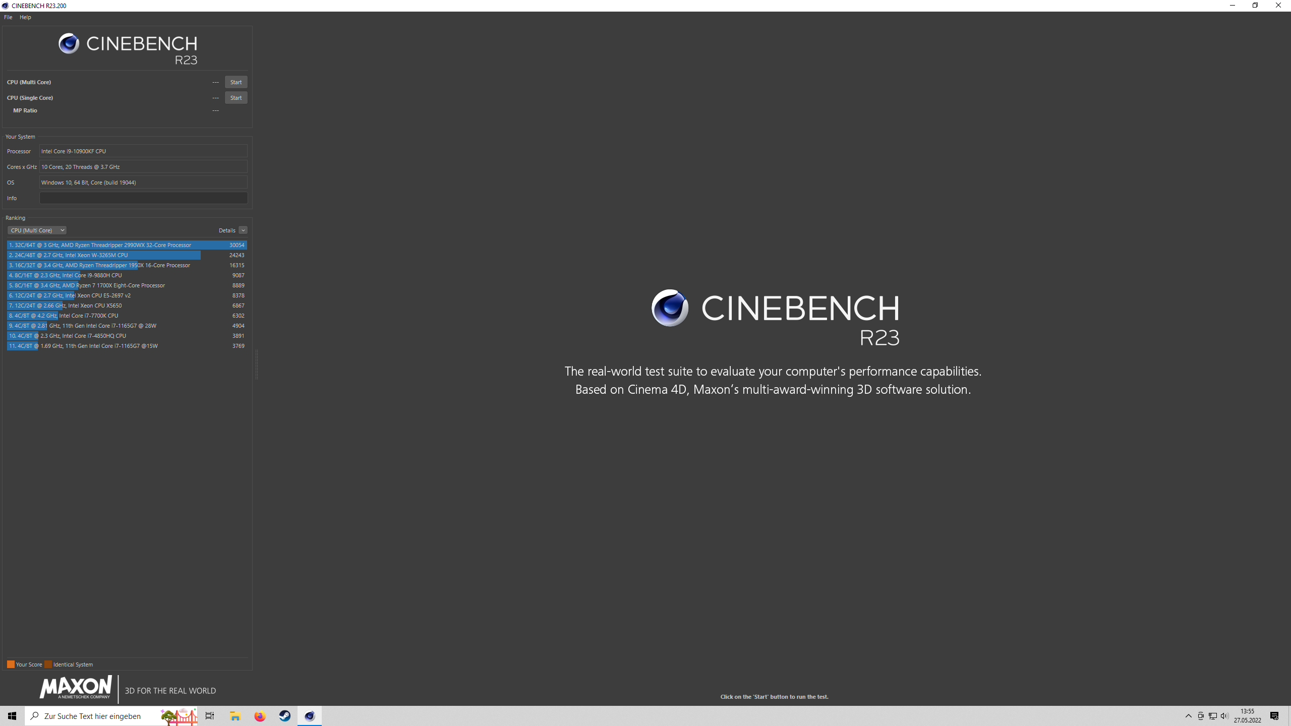Show hidden system tray icons
This screenshot has width=1291, height=726.
click(x=1188, y=716)
